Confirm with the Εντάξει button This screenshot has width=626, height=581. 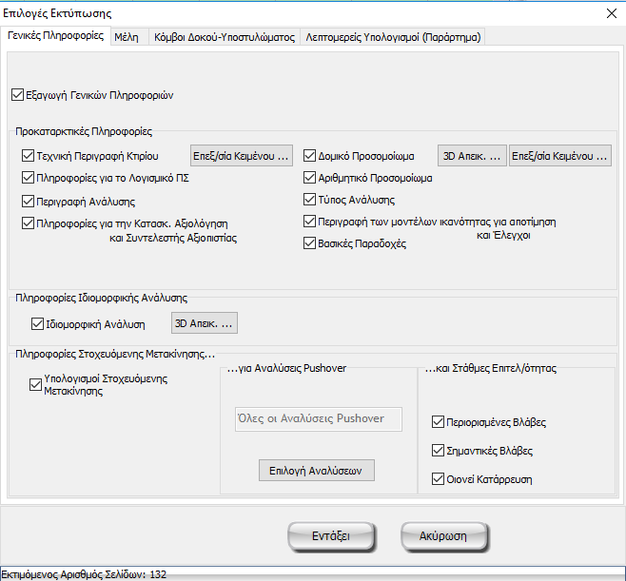point(330,536)
